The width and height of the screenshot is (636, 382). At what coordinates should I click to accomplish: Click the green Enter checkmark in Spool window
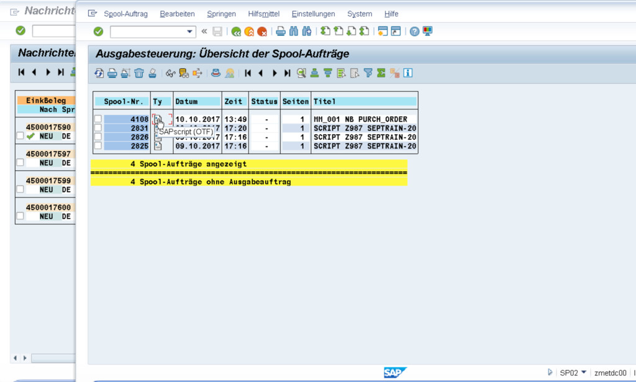pyautogui.click(x=98, y=31)
